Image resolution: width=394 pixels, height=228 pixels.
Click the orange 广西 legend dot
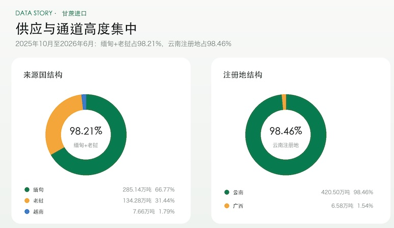coord(227,206)
